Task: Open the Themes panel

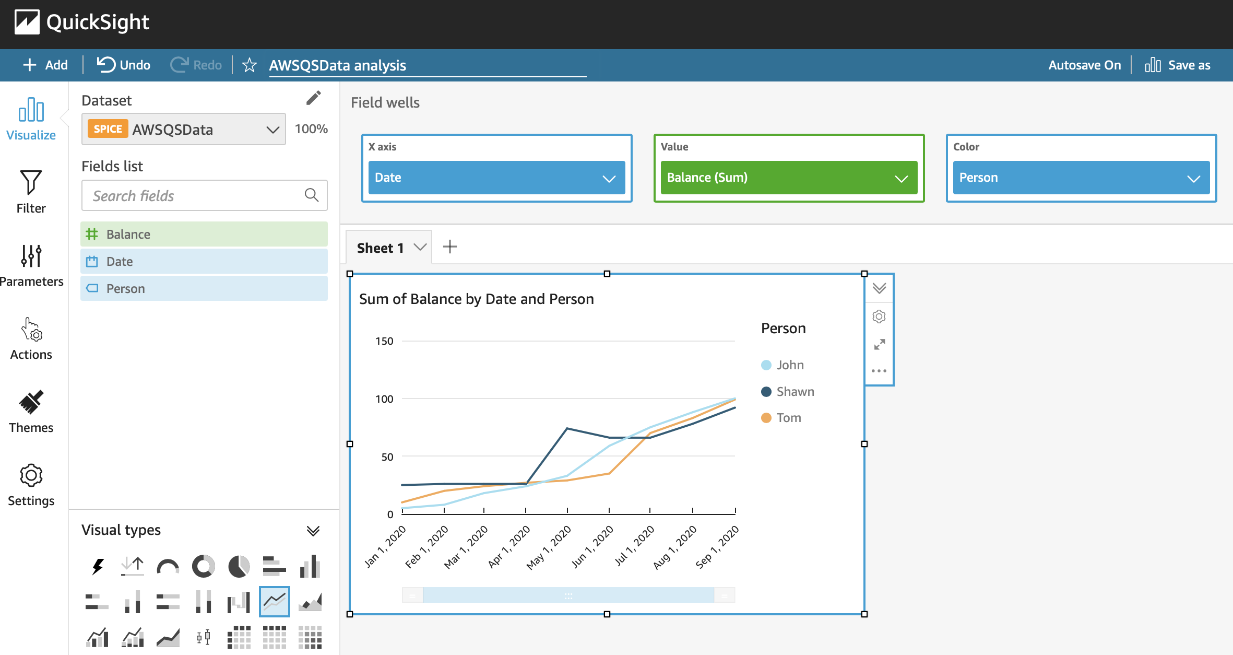Action: (x=31, y=412)
